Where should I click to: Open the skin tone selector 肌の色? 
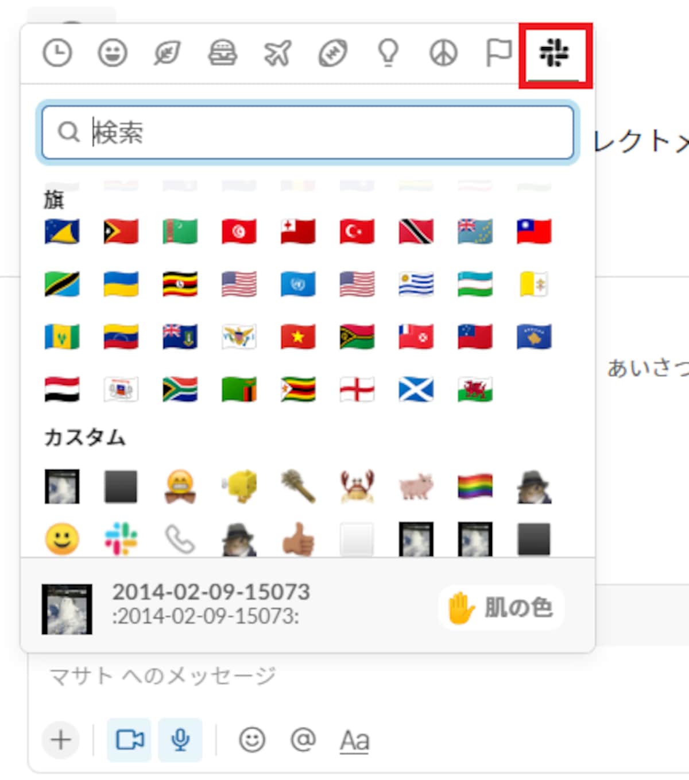click(x=501, y=608)
